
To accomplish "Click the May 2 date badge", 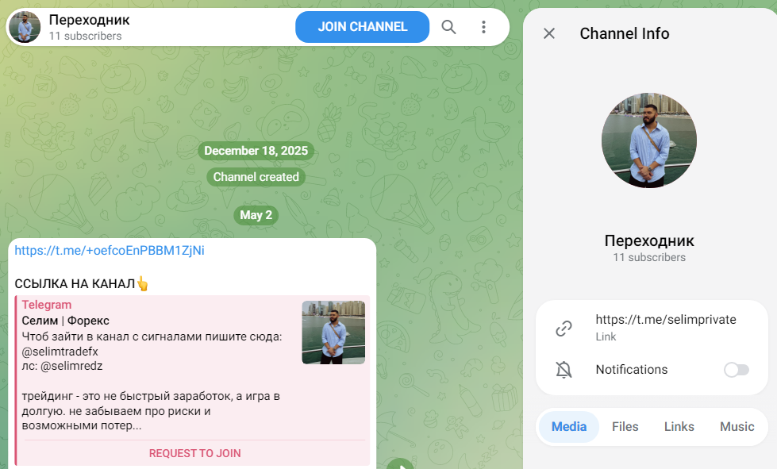I will 256,215.
